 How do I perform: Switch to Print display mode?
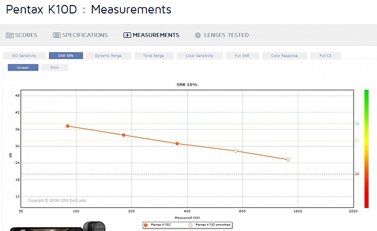click(55, 68)
